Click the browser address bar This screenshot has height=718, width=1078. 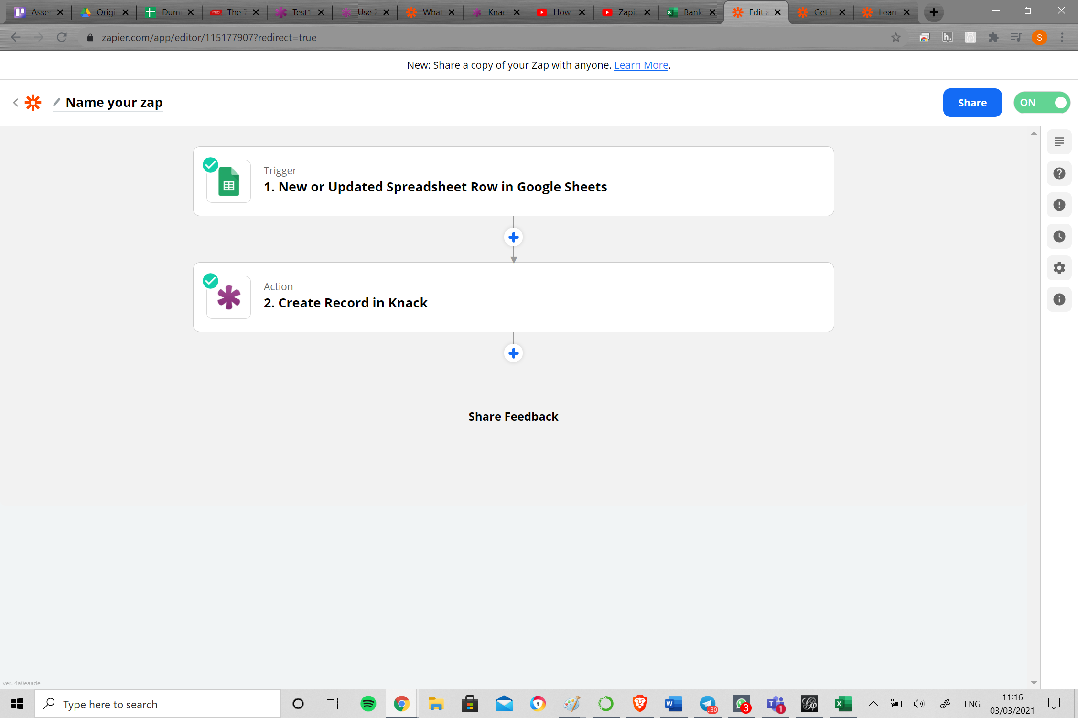click(487, 37)
